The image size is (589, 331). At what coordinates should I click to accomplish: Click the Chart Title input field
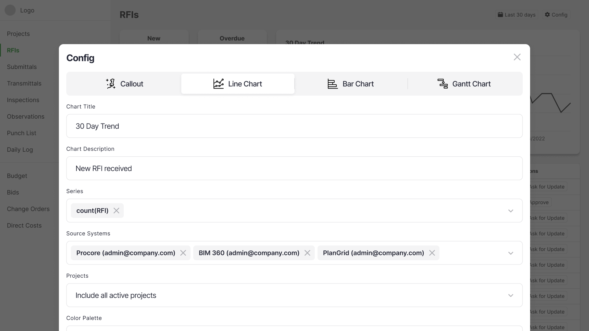point(294,126)
